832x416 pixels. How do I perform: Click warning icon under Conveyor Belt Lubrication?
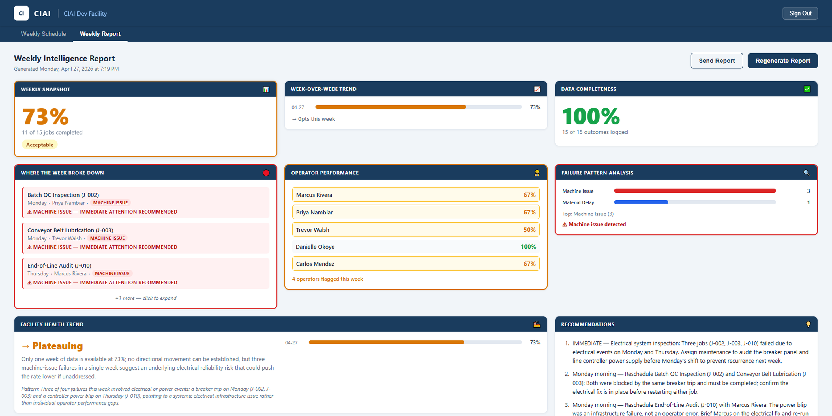coord(29,247)
